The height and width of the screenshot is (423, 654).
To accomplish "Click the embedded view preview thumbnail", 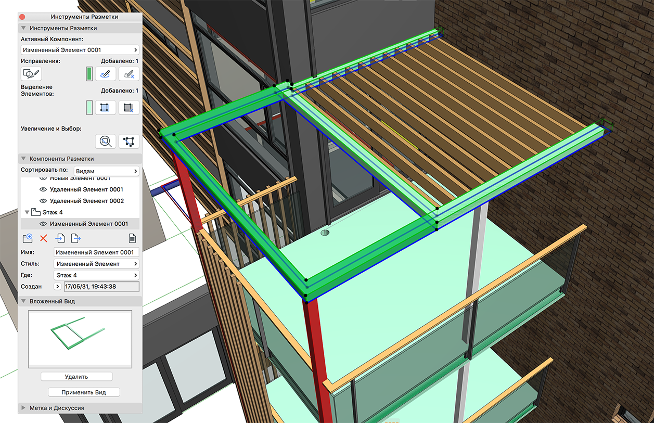I will coord(80,339).
